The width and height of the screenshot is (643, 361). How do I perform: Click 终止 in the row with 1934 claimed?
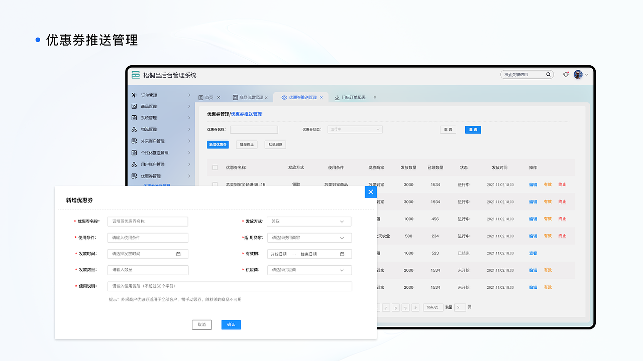[x=562, y=202]
